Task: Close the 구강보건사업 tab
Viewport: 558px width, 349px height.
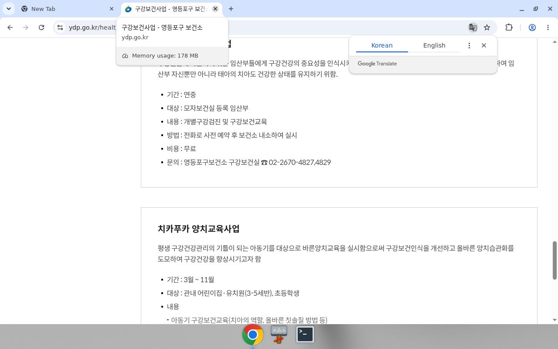Action: pyautogui.click(x=215, y=9)
